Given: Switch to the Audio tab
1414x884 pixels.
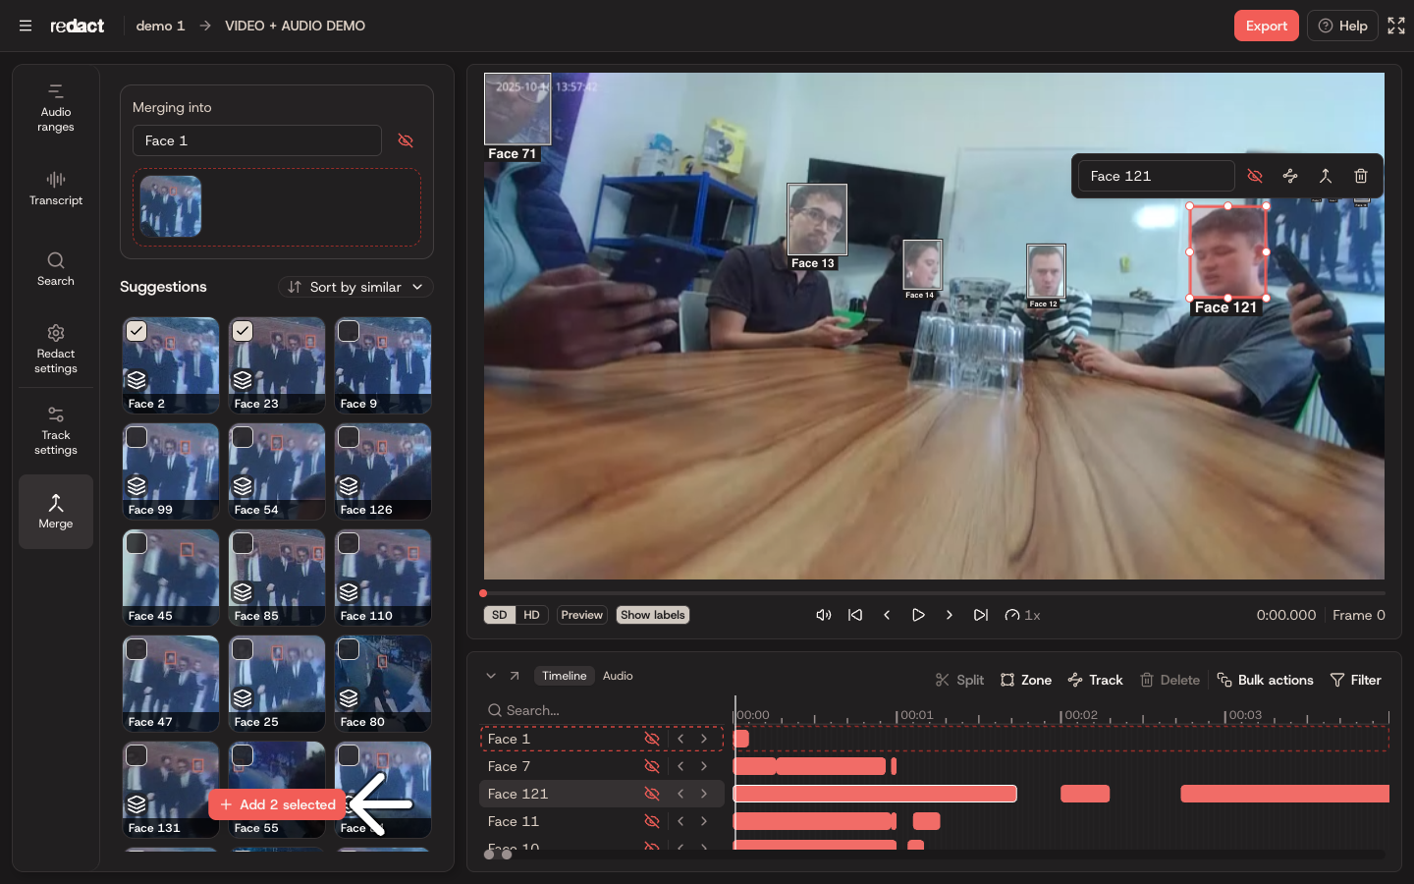Looking at the screenshot, I should coord(618,676).
